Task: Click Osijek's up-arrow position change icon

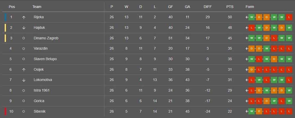Action: tap(24, 70)
